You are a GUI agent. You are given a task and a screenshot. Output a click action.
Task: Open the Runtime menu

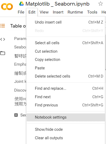click(75, 12)
